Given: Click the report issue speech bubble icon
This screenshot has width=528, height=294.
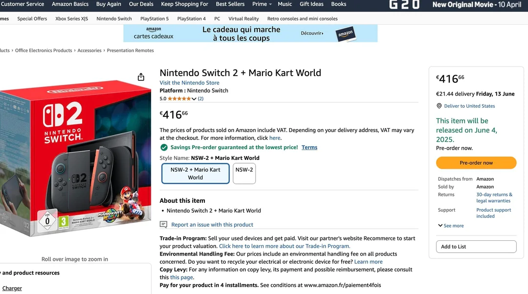Looking at the screenshot, I should 164,225.
